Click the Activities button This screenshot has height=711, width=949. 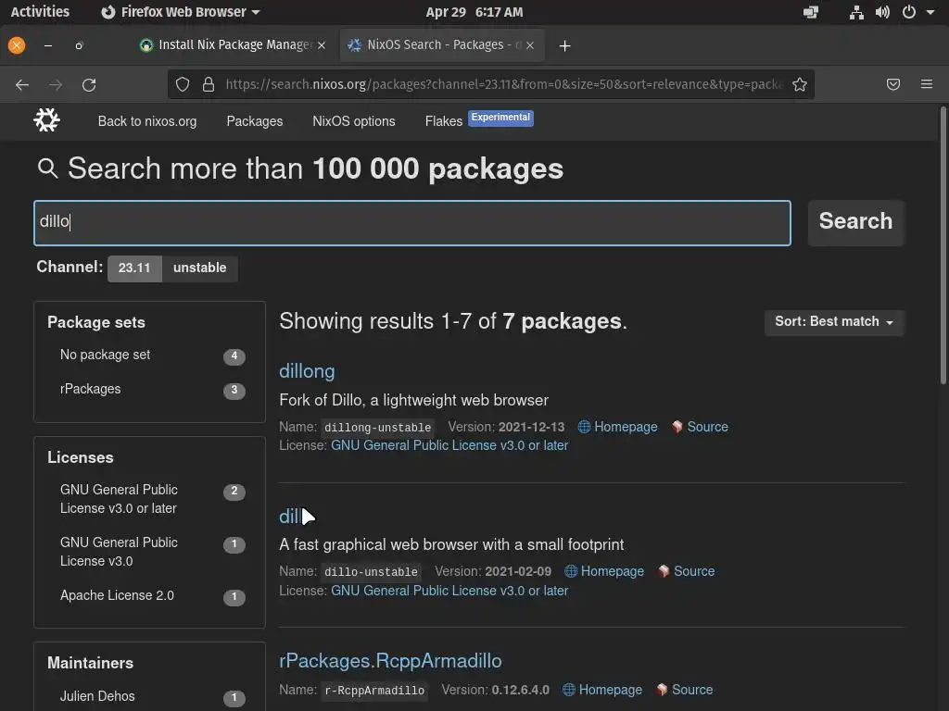tap(40, 12)
